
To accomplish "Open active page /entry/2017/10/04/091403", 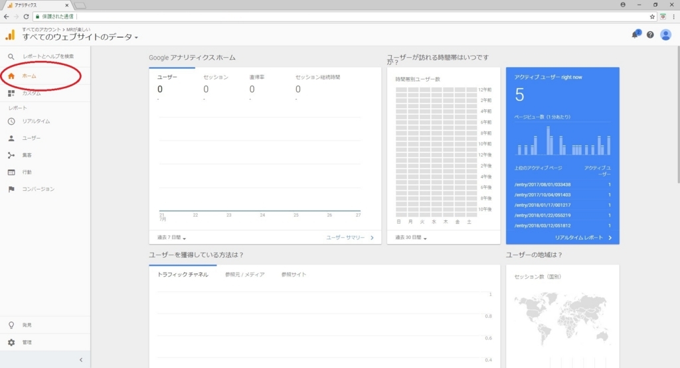I will tap(543, 195).
